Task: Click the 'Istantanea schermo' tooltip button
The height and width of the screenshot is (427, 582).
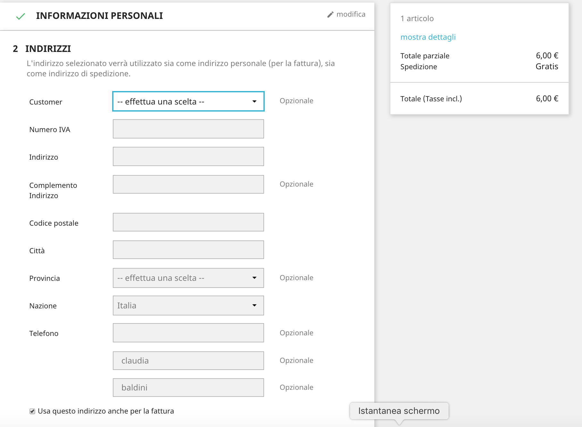Action: pos(399,411)
